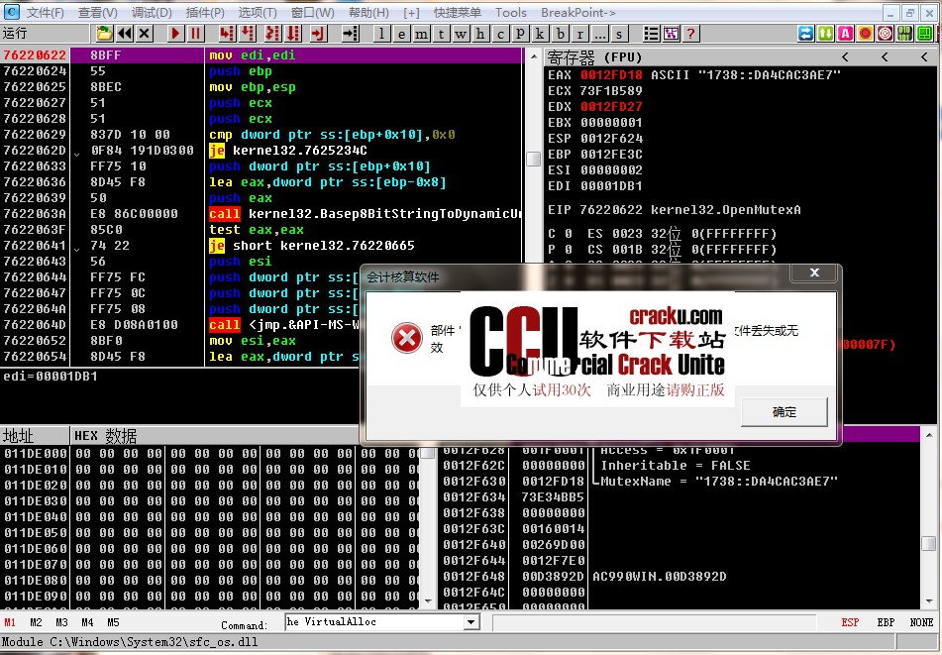Close the debugged program with the X icon
The height and width of the screenshot is (655, 942).
click(x=145, y=34)
